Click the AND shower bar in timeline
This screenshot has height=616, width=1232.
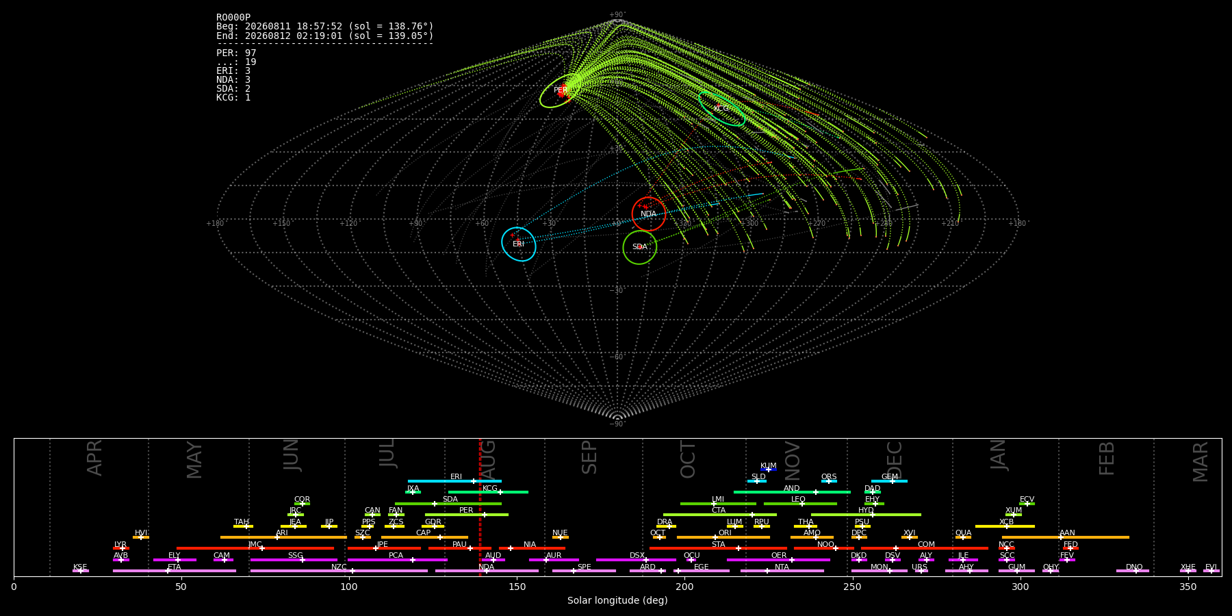(x=792, y=492)
